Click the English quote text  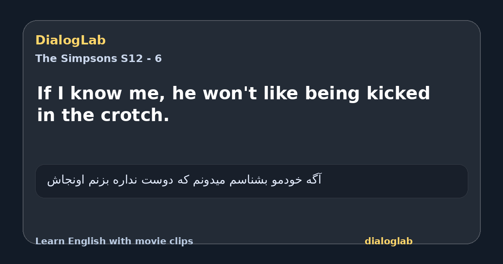click(x=233, y=104)
